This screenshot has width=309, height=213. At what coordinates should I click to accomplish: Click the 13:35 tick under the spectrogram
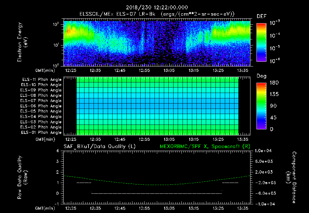(243, 70)
